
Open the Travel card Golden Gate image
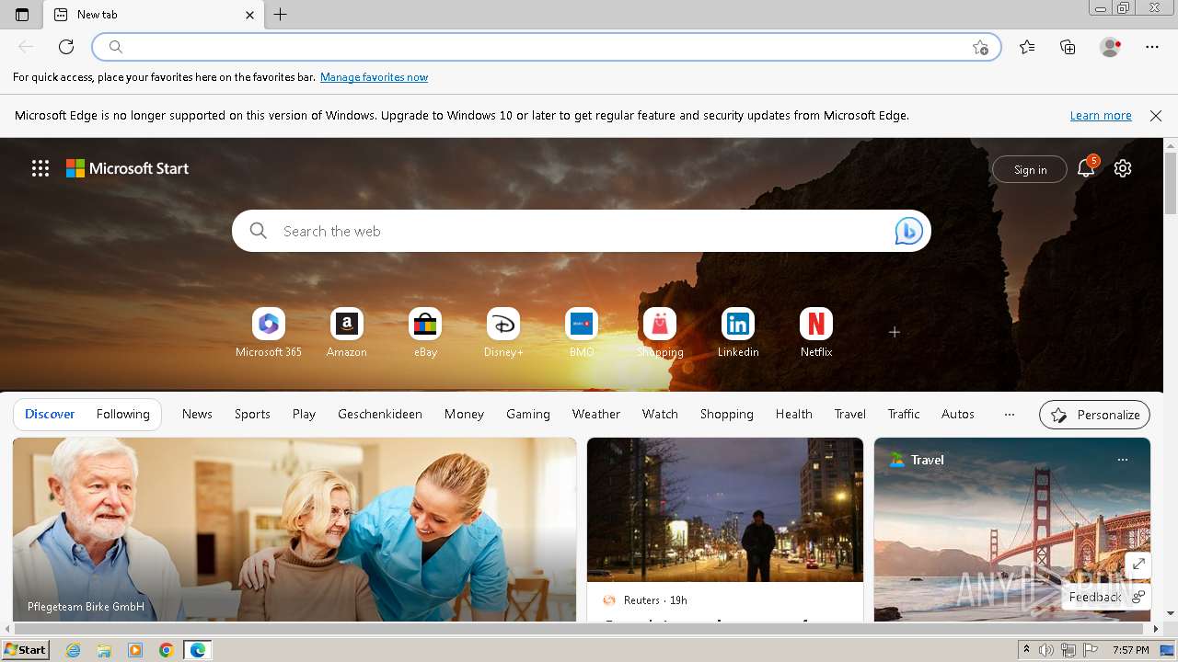1012,530
